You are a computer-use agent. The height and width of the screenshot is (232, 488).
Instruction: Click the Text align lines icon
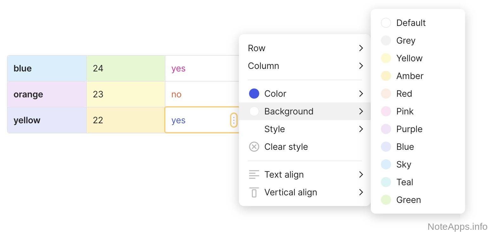click(x=254, y=174)
